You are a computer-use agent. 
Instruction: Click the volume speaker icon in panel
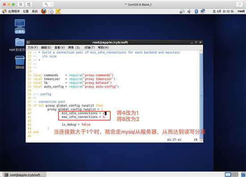(x=189, y=11)
